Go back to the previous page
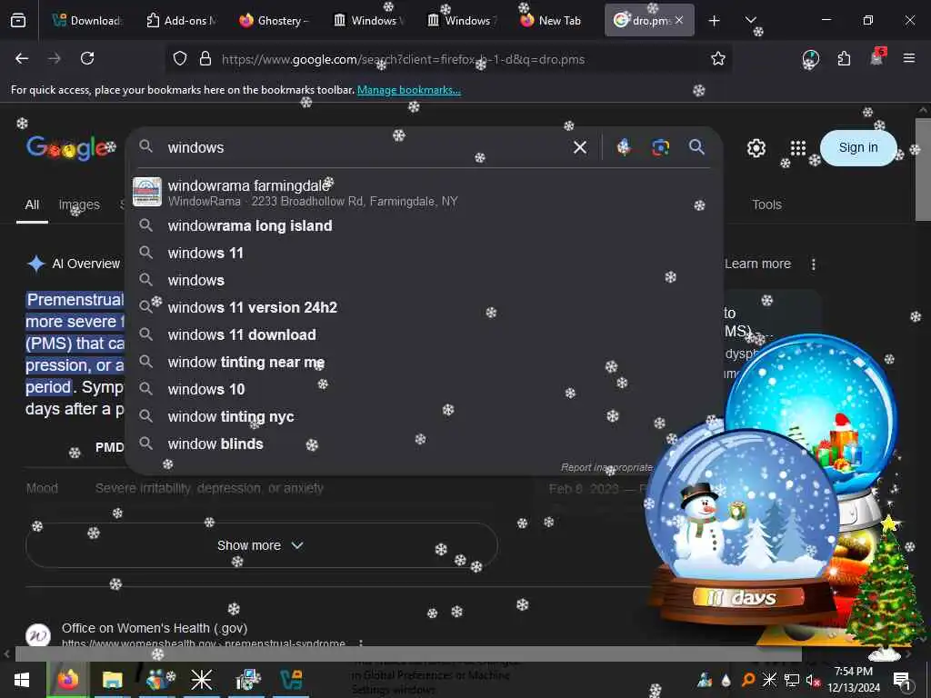The height and width of the screenshot is (698, 931). (22, 59)
